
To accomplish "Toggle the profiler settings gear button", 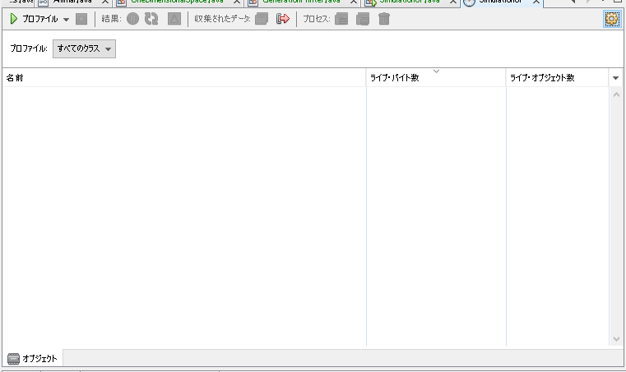I will [612, 19].
